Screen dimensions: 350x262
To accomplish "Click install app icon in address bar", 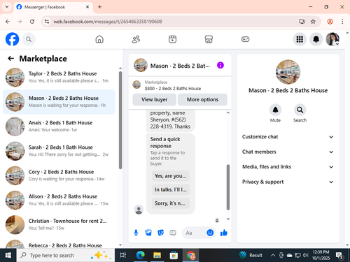I will click(302, 22).
